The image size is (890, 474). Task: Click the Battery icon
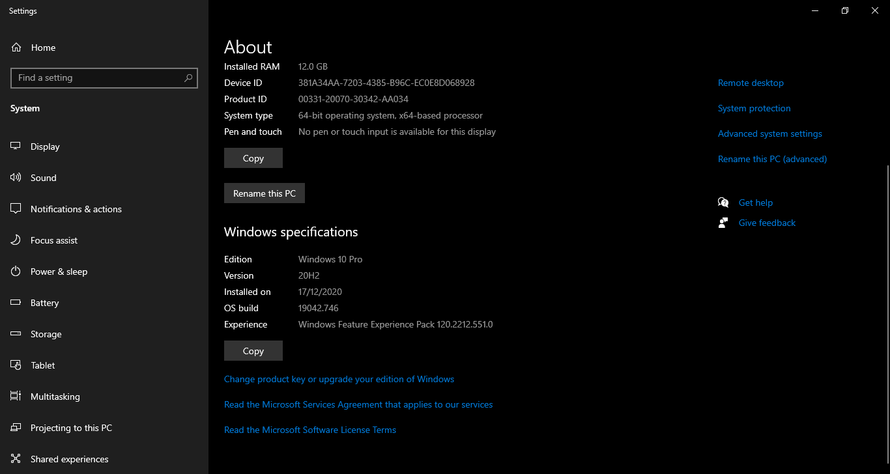16,303
